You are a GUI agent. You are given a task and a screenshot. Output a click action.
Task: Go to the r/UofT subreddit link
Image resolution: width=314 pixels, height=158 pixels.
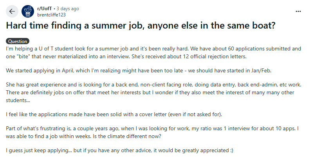pyautogui.click(x=44, y=8)
